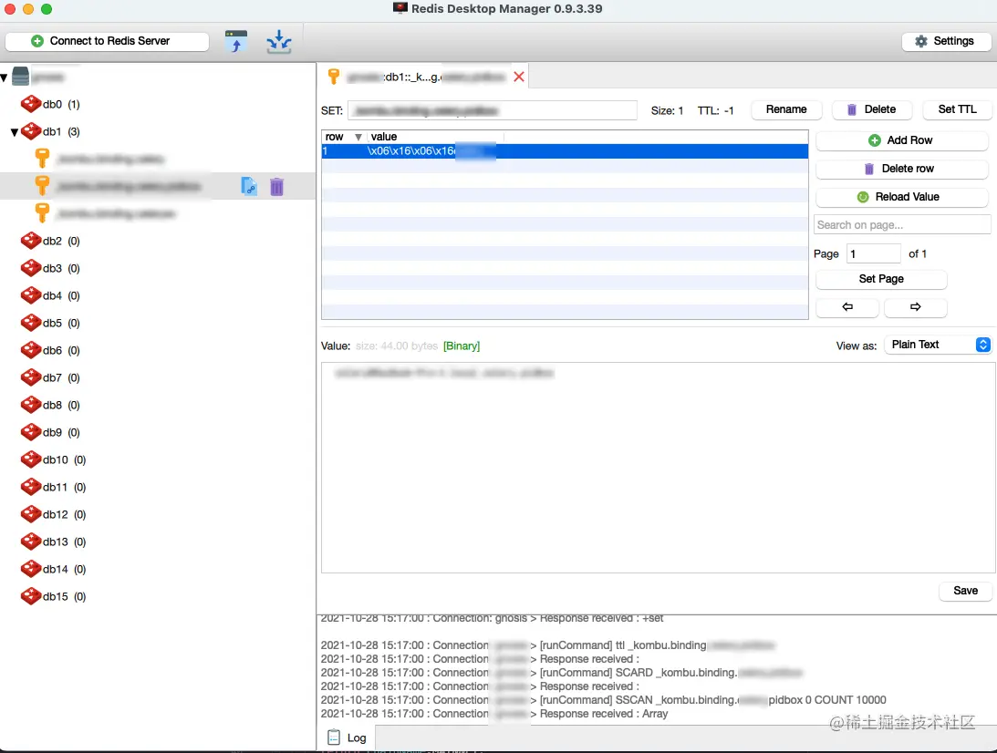997x753 pixels.
Task: Select db1 (3) database
Action: pyautogui.click(x=61, y=131)
